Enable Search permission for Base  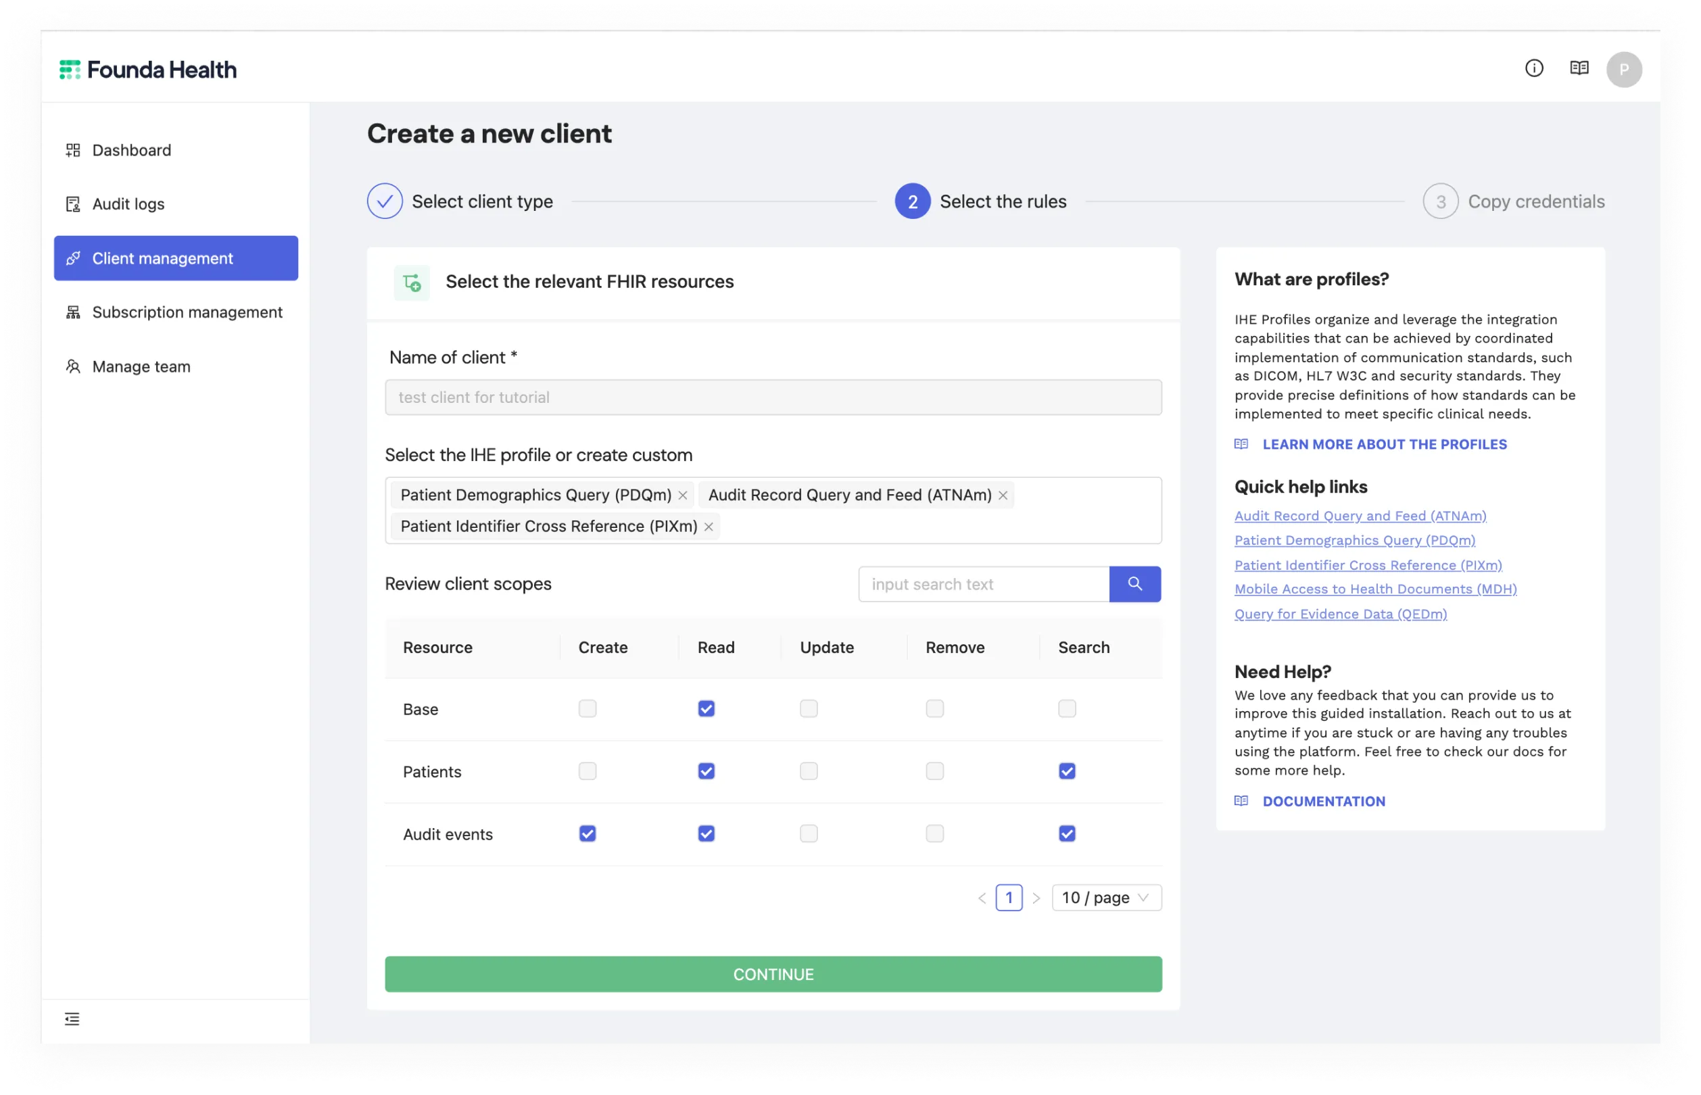[x=1067, y=709]
